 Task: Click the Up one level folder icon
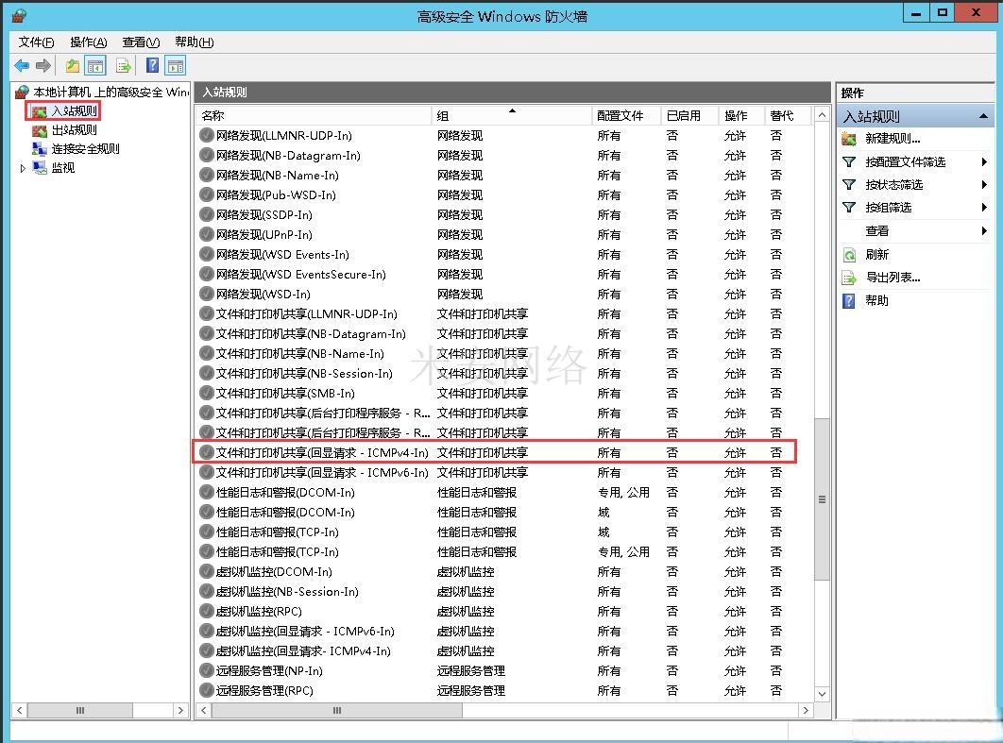point(72,66)
